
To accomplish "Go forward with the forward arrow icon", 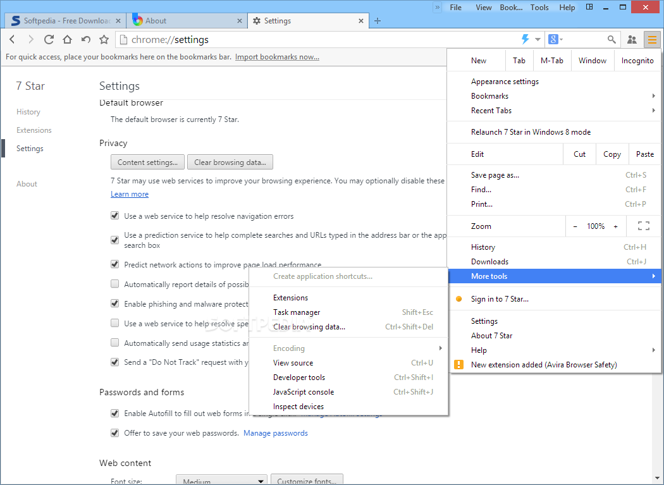I will [30, 39].
